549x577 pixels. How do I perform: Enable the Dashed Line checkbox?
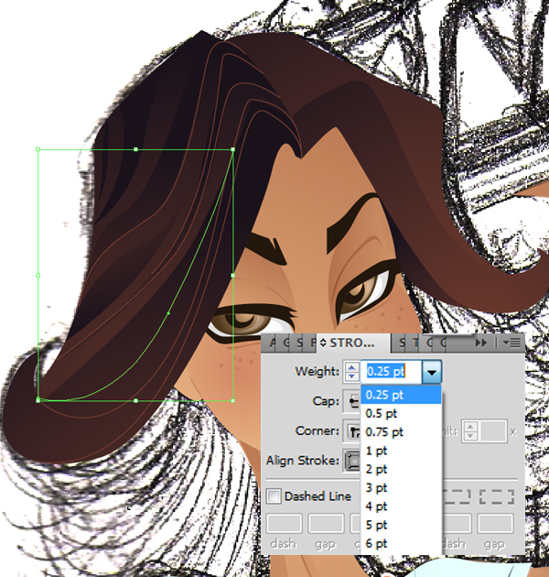[274, 496]
